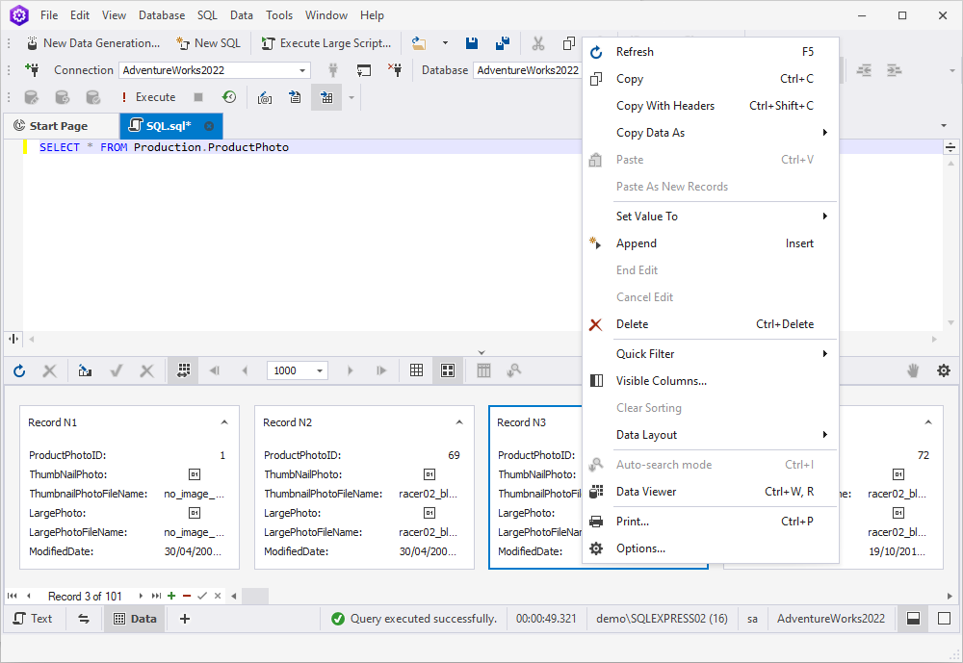Image resolution: width=963 pixels, height=663 pixels.
Task: Choose Append in the context menu
Action: [710, 243]
